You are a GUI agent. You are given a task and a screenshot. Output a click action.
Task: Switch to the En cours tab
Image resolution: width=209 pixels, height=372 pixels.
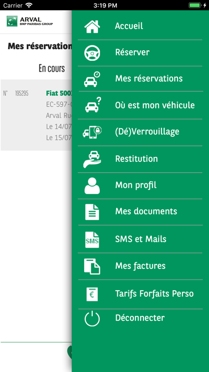point(52,68)
